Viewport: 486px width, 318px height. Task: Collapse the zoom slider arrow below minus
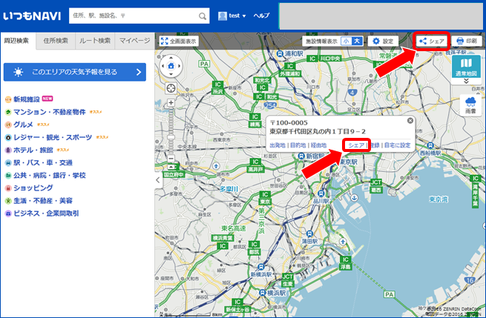[171, 168]
